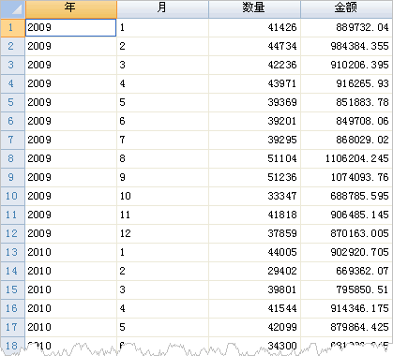The height and width of the screenshot is (356, 393).
Task: Select the 年 column header
Action: coord(71,9)
